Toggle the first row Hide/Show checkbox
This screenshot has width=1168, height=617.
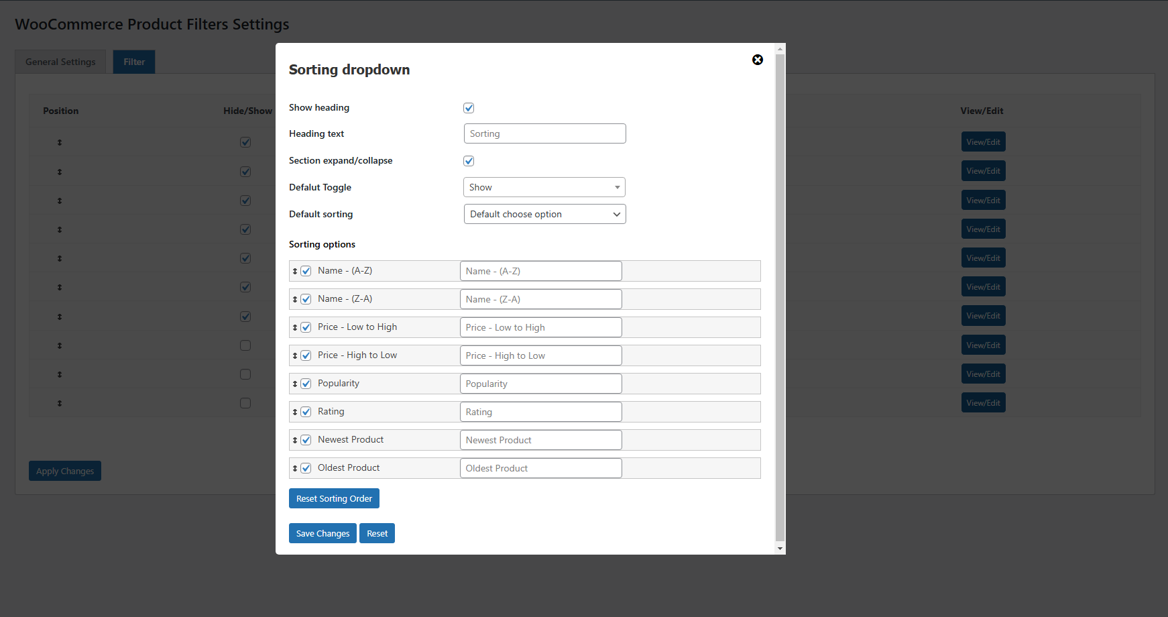245,142
